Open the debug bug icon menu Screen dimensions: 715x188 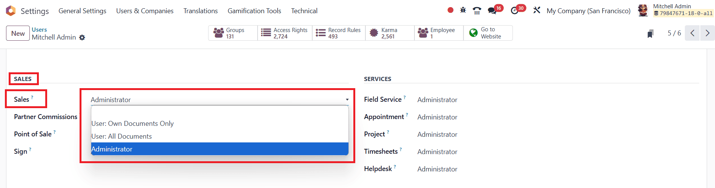coord(463,10)
